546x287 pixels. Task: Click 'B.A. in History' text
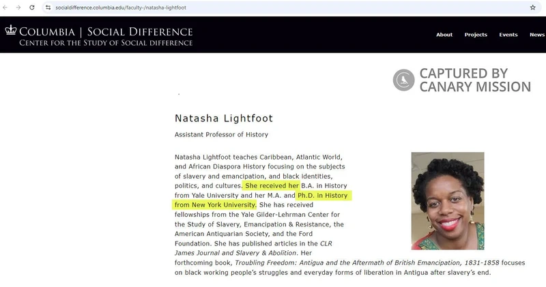click(x=324, y=186)
